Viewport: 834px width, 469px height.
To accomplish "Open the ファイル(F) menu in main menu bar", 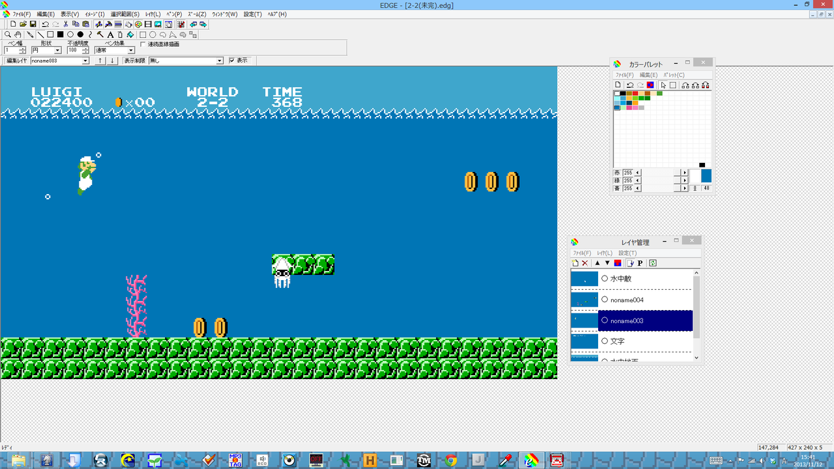I will pos(22,14).
